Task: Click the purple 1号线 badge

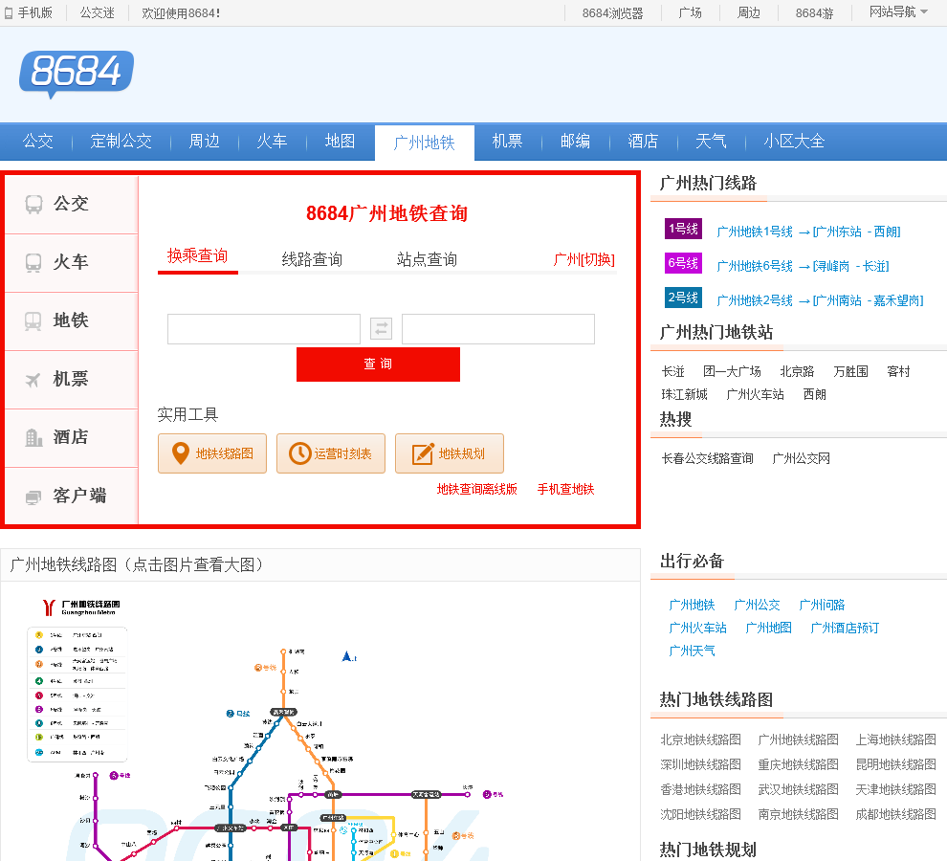Action: point(683,229)
